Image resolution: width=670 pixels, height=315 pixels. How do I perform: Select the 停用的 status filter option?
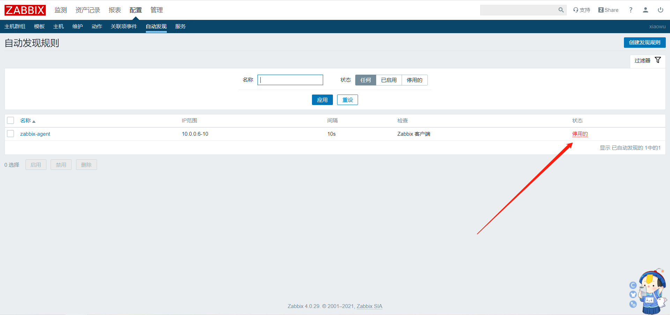pyautogui.click(x=415, y=80)
